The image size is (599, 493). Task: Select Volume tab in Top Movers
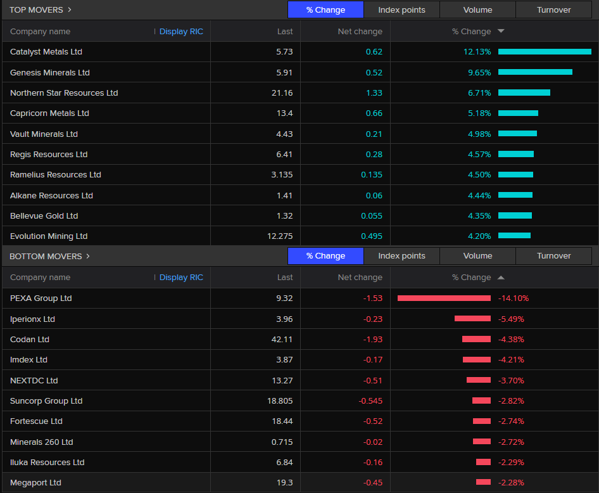point(477,10)
